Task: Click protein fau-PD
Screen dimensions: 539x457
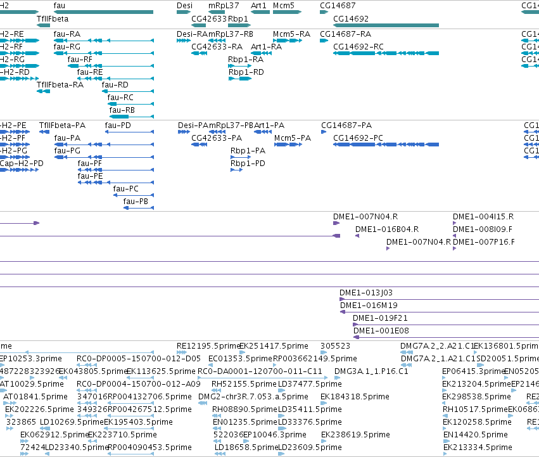Action: pyautogui.click(x=118, y=126)
